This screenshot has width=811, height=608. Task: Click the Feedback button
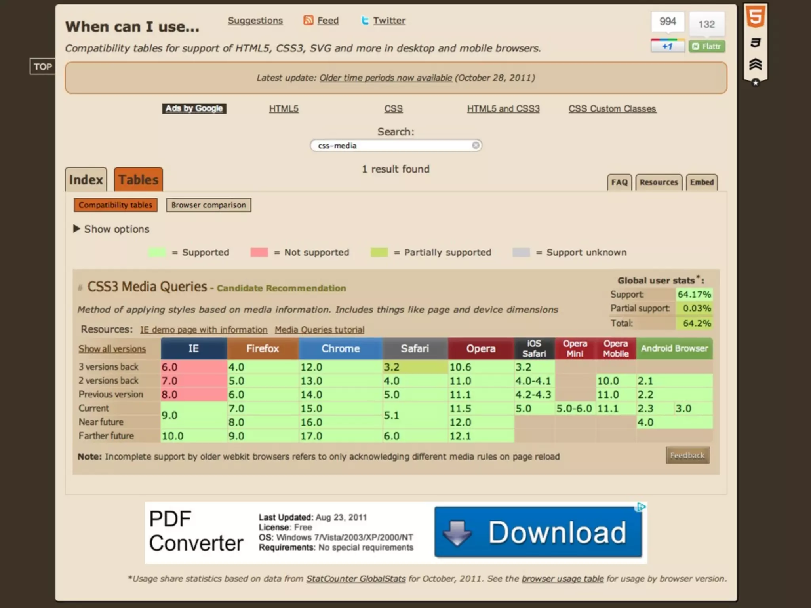(687, 455)
